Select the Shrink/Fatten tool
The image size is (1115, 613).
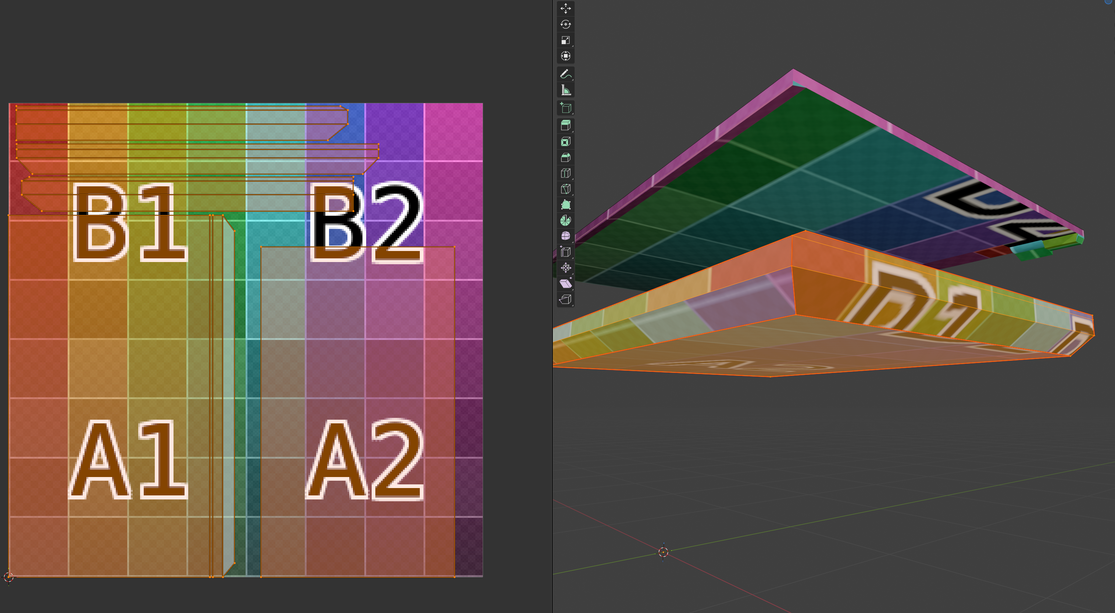point(565,268)
